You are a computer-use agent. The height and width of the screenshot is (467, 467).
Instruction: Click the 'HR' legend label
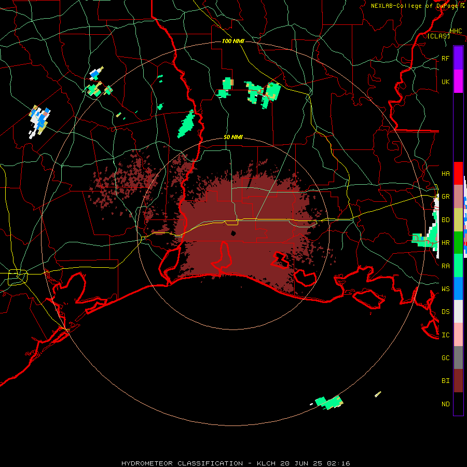click(x=446, y=243)
